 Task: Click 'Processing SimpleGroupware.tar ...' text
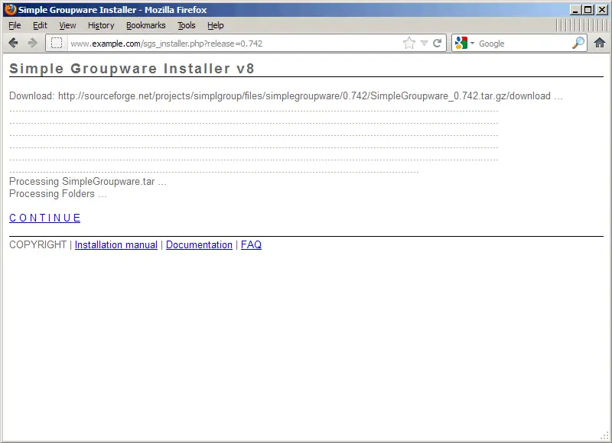click(x=88, y=181)
